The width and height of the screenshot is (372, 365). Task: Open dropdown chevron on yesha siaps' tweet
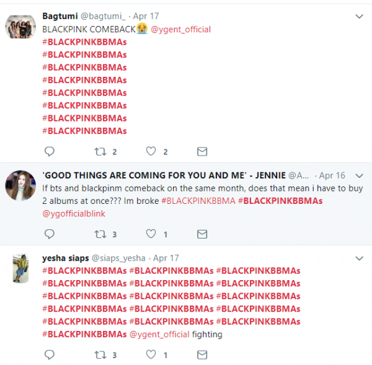coord(359,258)
